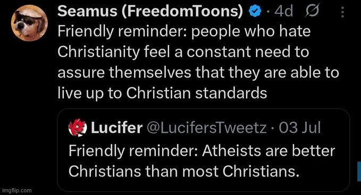This screenshot has width=361, height=195.
Task: Open Lucifer's red devil avatar
Action: (78, 128)
